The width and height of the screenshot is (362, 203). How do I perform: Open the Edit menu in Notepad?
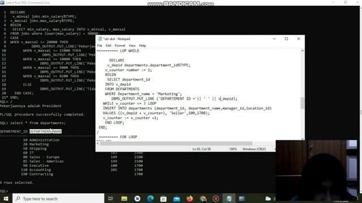109,46
